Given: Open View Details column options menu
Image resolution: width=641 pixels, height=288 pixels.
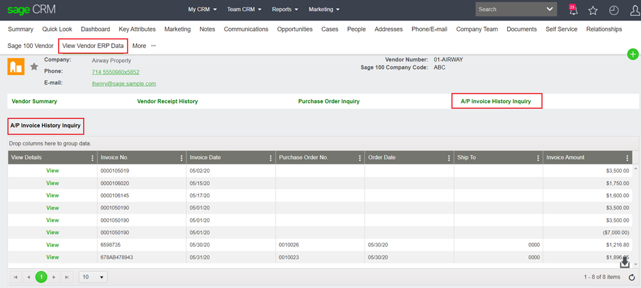Looking at the screenshot, I should 93,158.
